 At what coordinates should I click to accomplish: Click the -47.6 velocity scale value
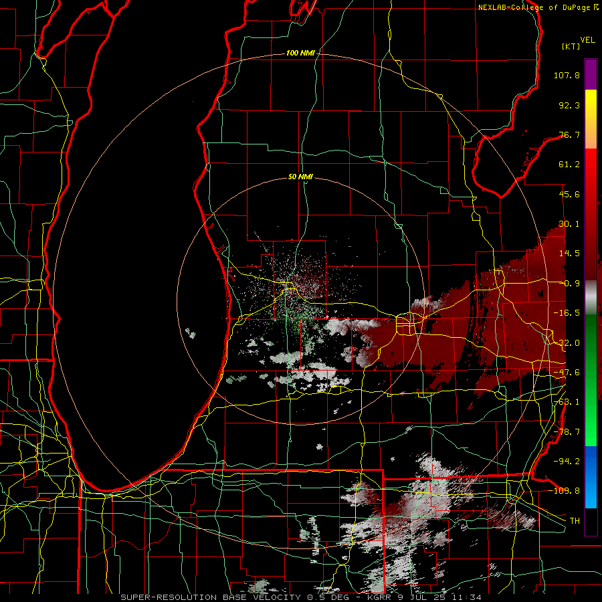coord(567,373)
